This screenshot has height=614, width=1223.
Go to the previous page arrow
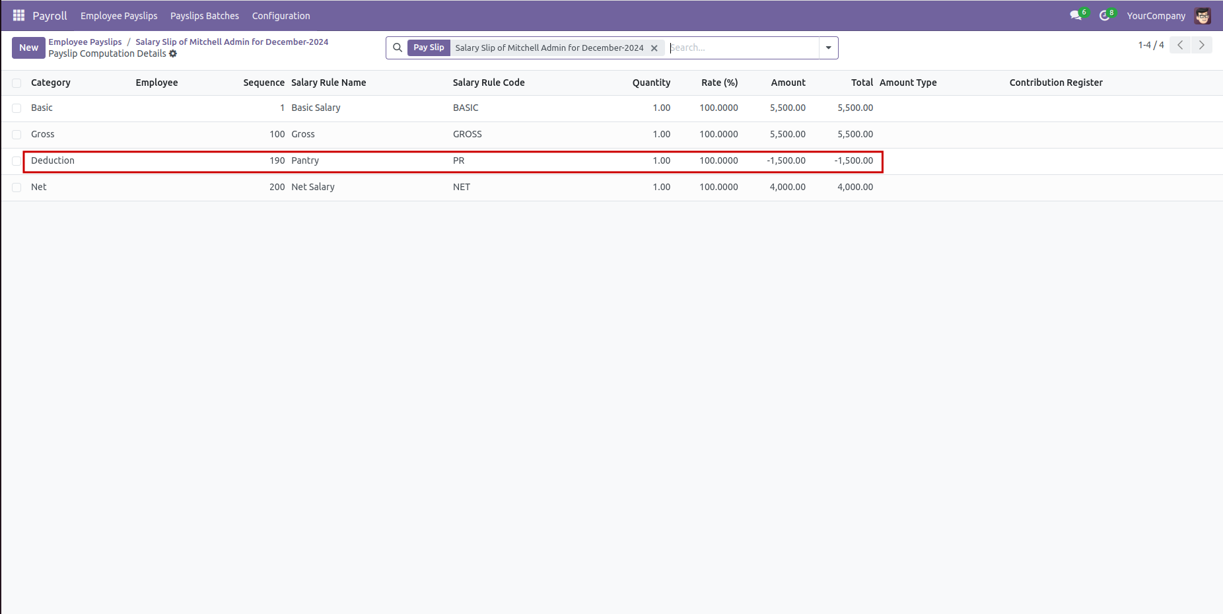point(1180,45)
